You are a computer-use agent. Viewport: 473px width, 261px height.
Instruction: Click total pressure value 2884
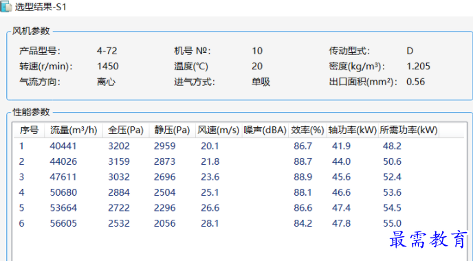[x=119, y=192]
